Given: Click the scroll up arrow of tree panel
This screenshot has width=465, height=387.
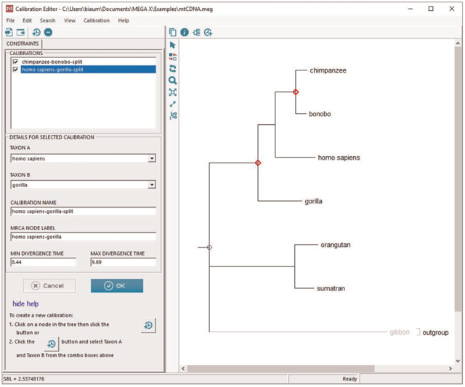Looking at the screenshot, I should click(458, 44).
